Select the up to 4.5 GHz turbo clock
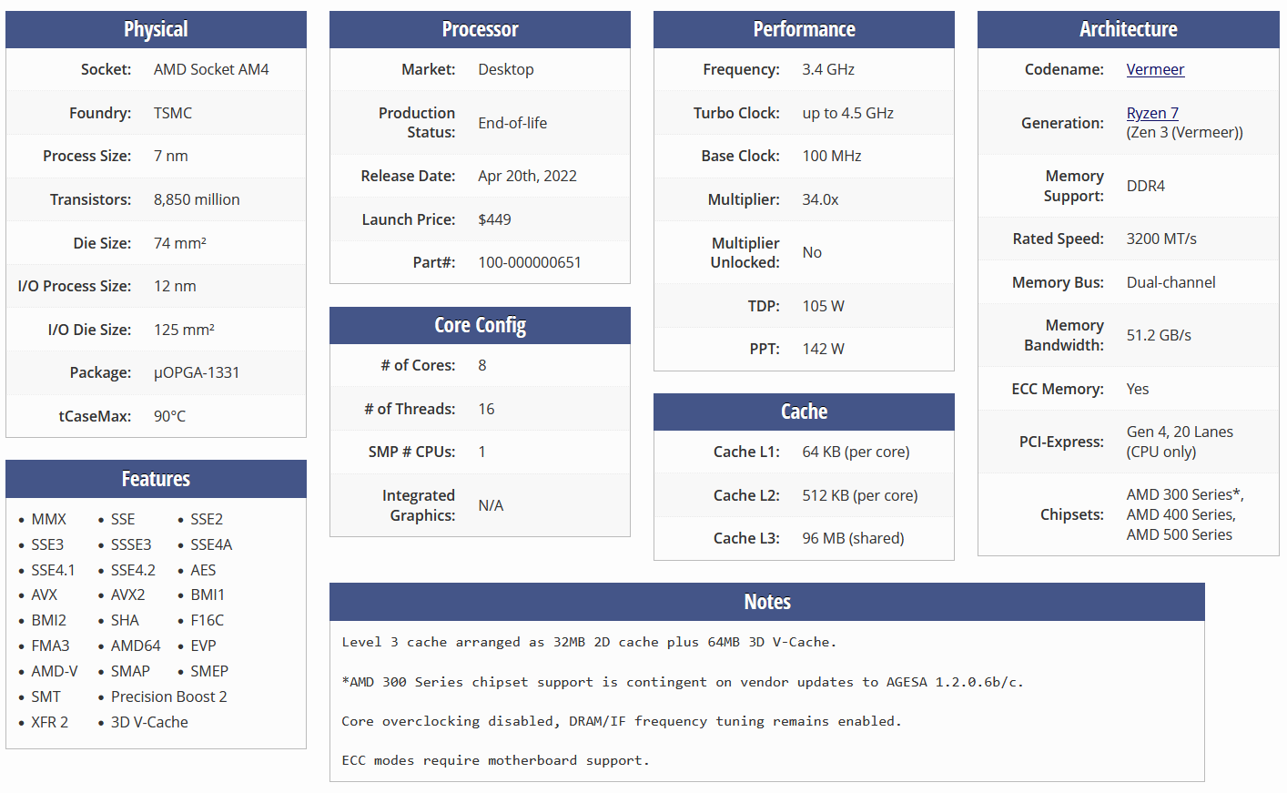 [x=848, y=113]
